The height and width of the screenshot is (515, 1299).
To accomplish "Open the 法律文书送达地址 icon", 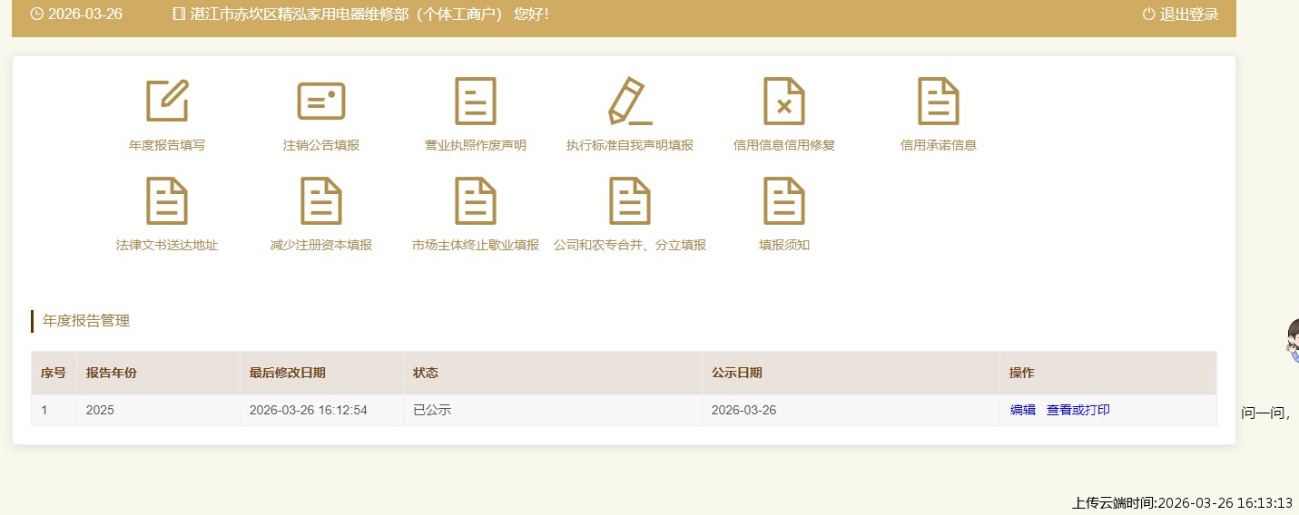I will click(x=167, y=200).
